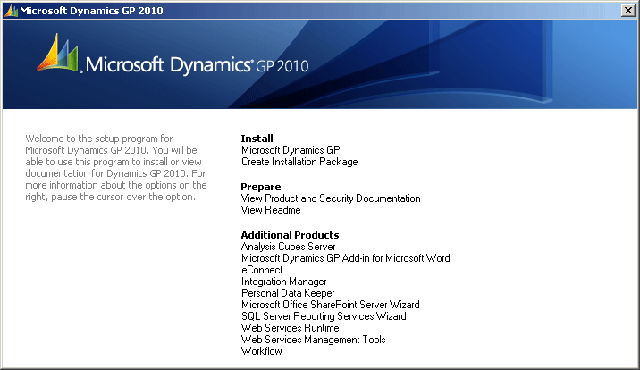
Task: Click the Install section heading
Action: pos(257,139)
